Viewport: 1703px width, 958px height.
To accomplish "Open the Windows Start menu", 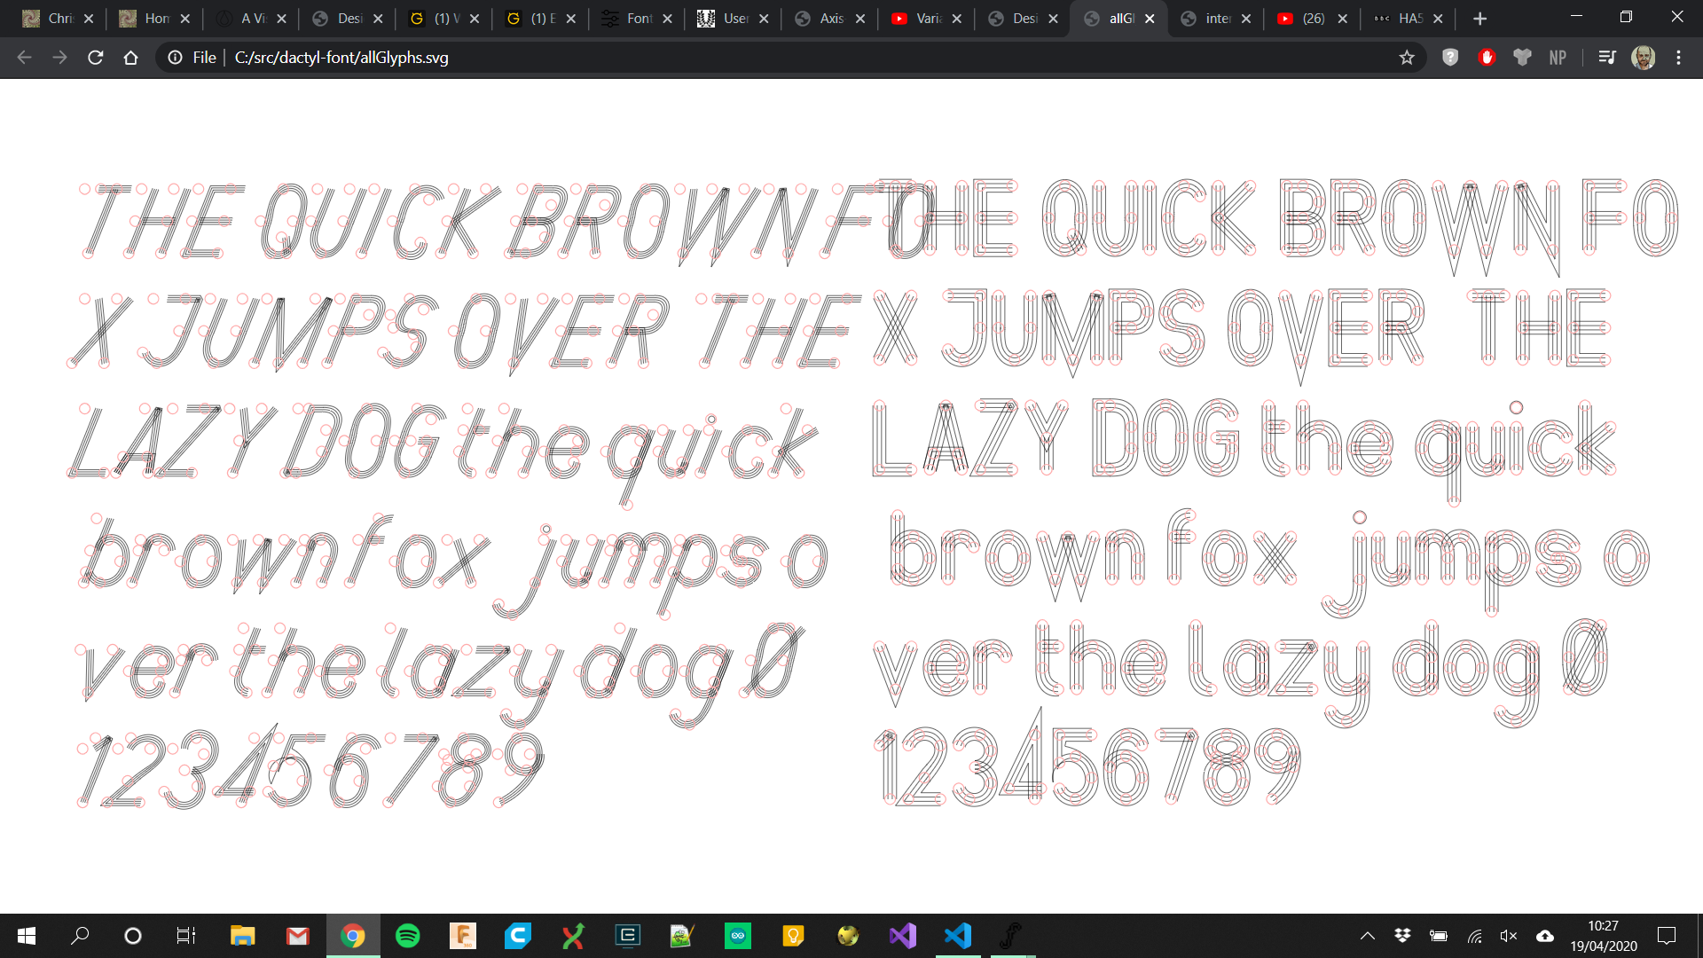I will click(27, 936).
